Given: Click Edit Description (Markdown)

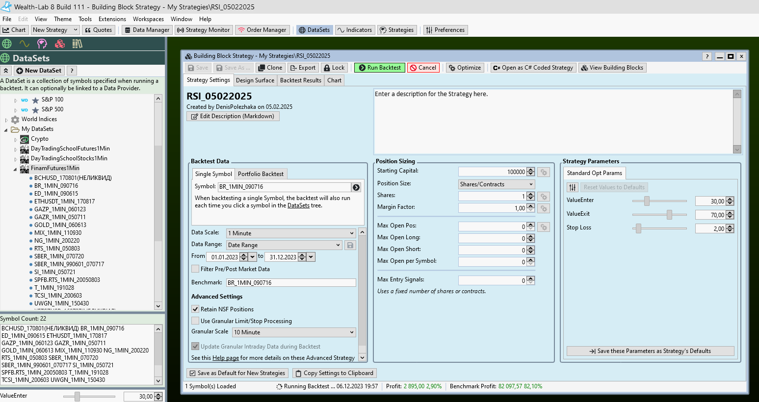Looking at the screenshot, I should (233, 116).
